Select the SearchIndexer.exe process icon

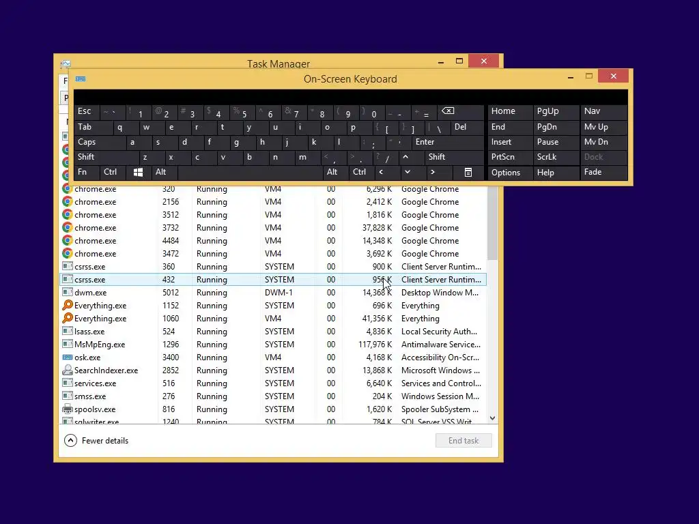pos(68,370)
